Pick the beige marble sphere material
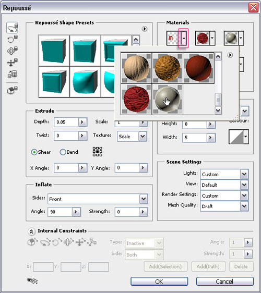The width and height of the screenshot is (261, 293). [x=136, y=68]
